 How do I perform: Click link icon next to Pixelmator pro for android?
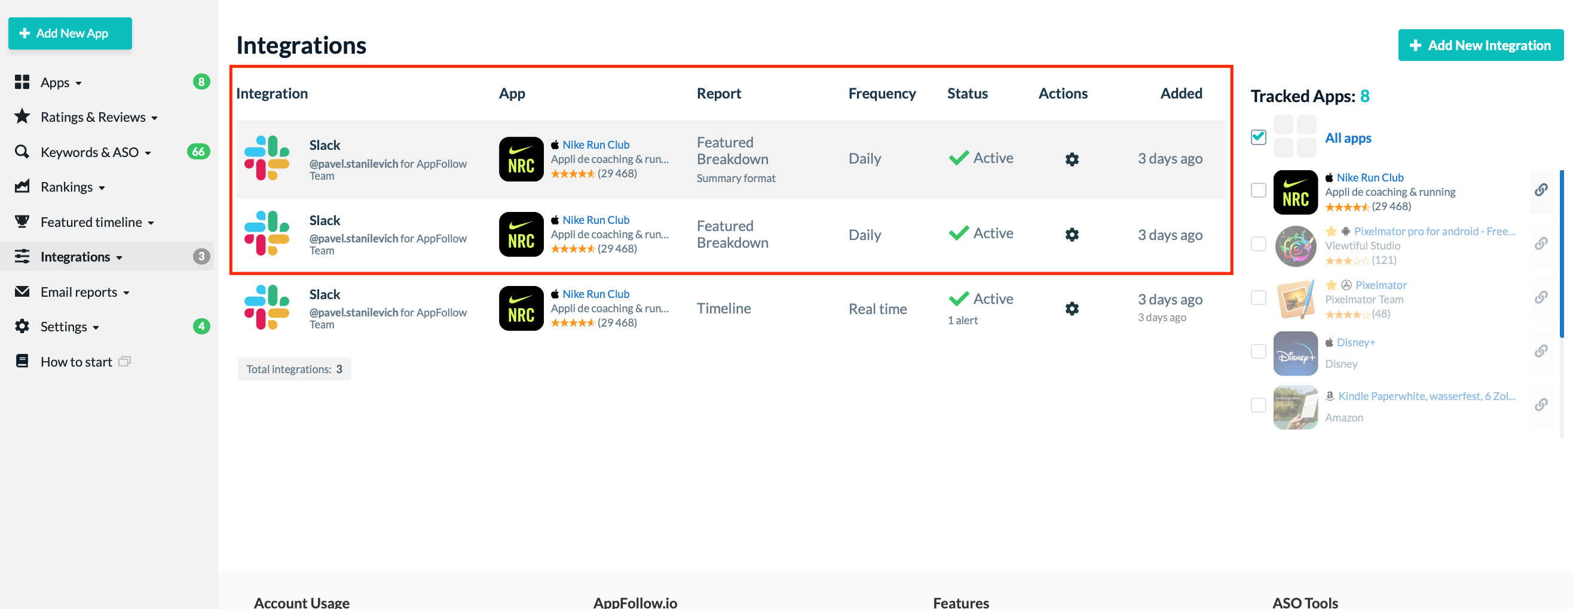[x=1541, y=244]
